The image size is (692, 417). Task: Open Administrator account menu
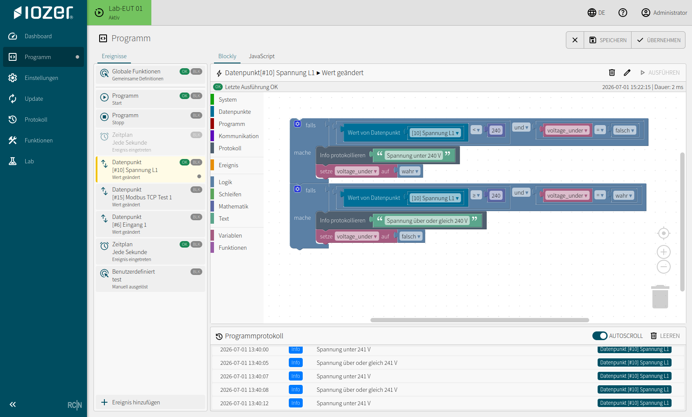click(664, 13)
